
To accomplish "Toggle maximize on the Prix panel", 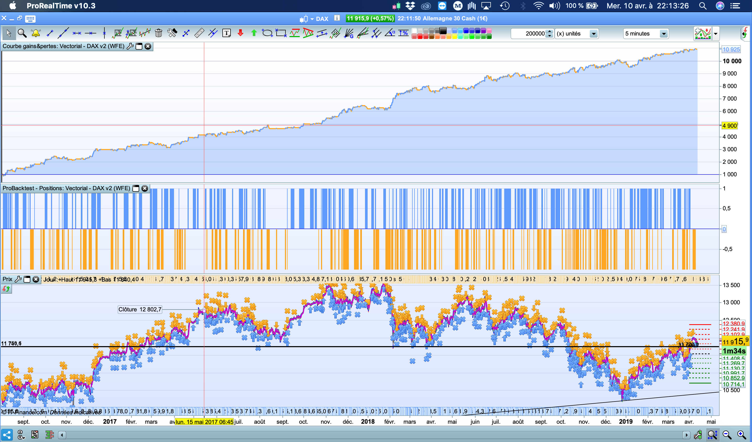I will (x=27, y=279).
